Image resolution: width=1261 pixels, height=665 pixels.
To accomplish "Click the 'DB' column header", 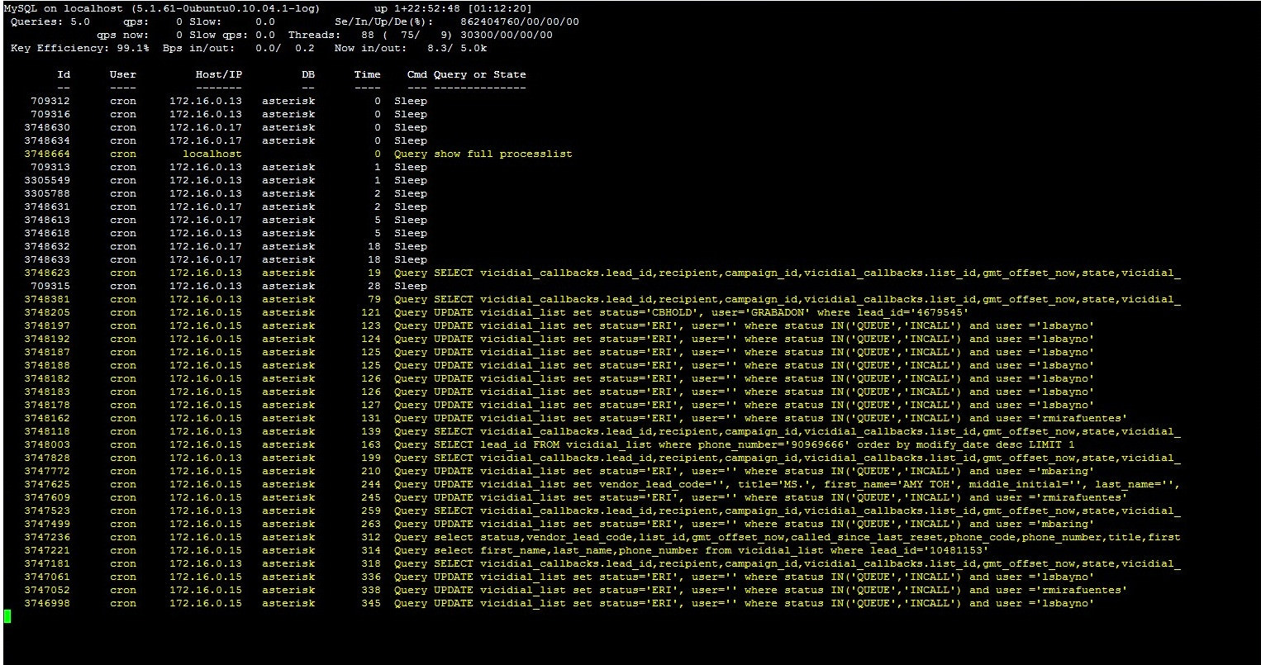I will click(307, 74).
